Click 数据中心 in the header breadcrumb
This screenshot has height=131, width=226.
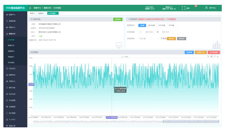coord(37,8)
